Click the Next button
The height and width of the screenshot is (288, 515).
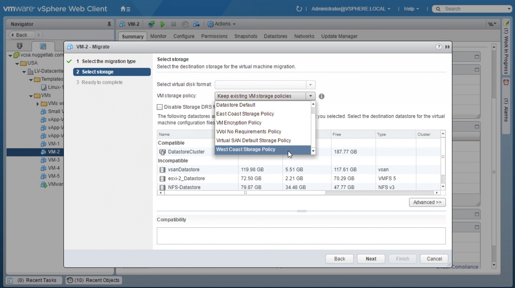371,259
